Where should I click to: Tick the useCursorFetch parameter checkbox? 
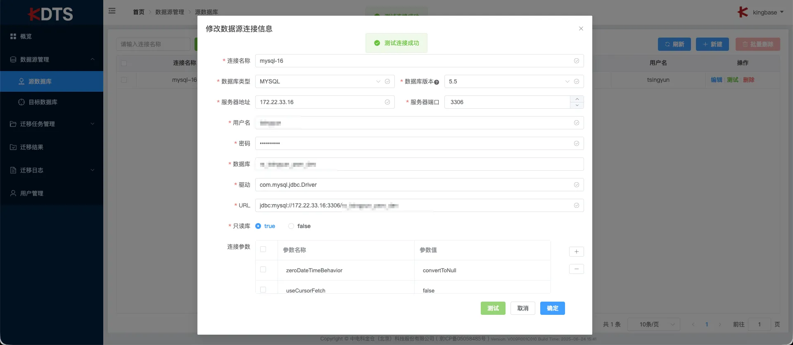pos(263,290)
